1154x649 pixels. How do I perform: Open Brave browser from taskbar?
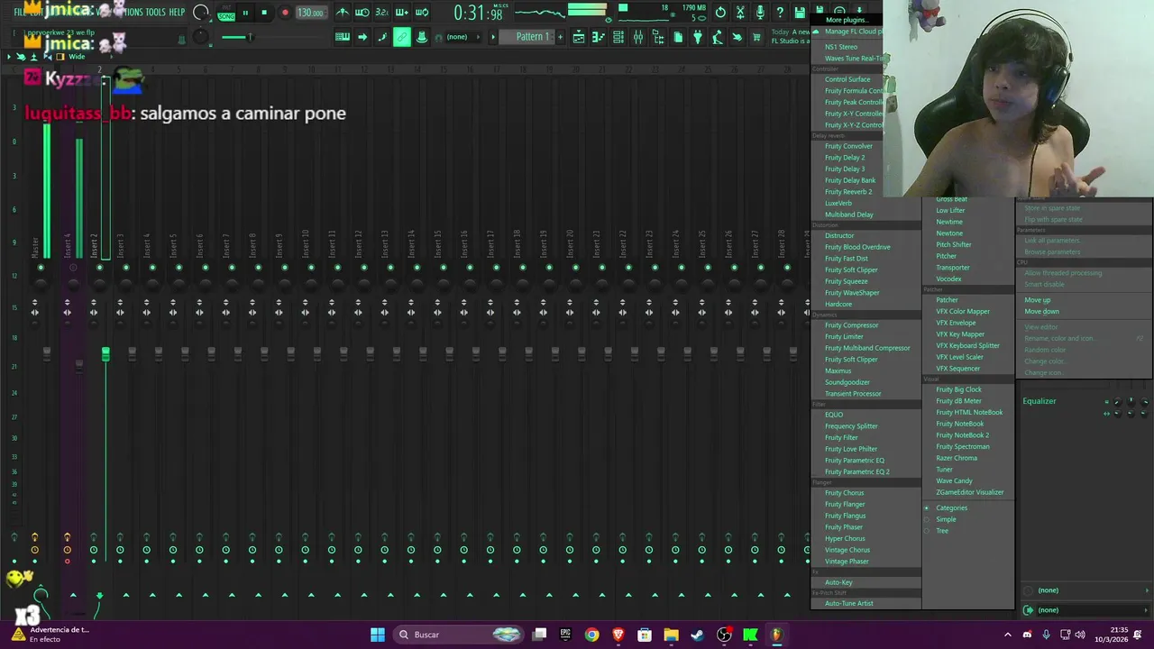coord(618,635)
